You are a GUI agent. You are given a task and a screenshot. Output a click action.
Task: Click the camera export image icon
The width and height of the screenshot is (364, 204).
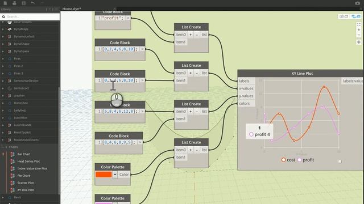(358, 3)
